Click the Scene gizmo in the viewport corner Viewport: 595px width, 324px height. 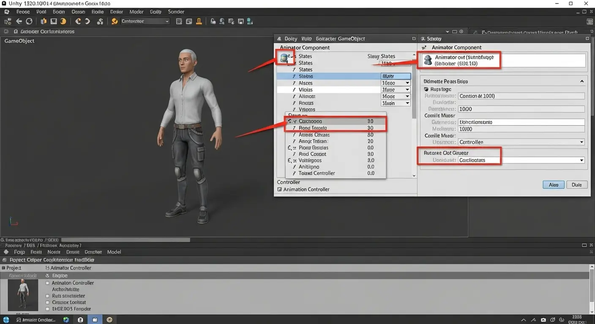[14, 221]
